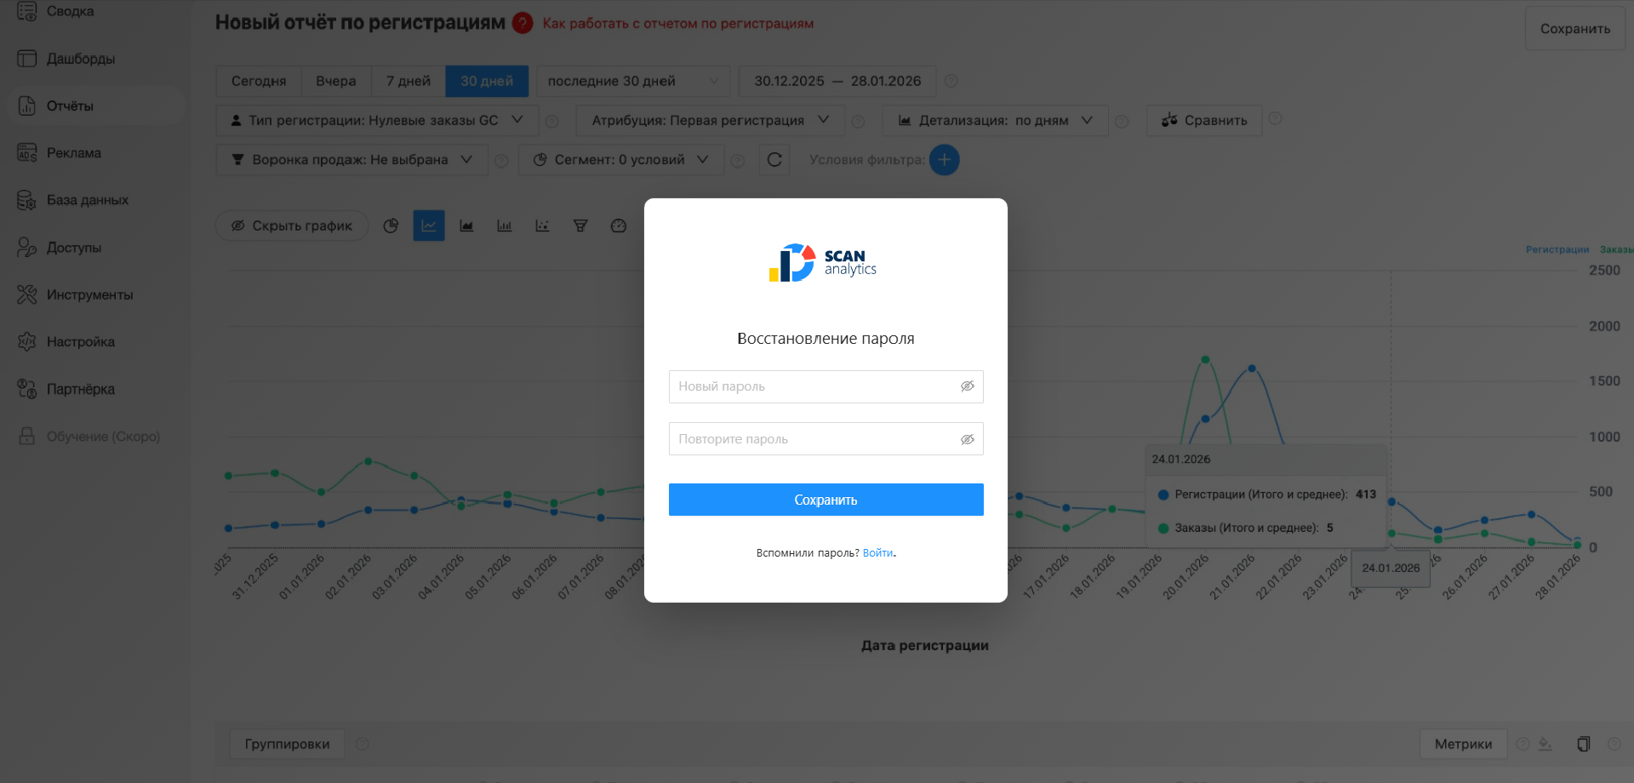Viewport: 1634px width, 783px height.
Task: Click the Обучение lock icon
Action: pyautogui.click(x=27, y=437)
